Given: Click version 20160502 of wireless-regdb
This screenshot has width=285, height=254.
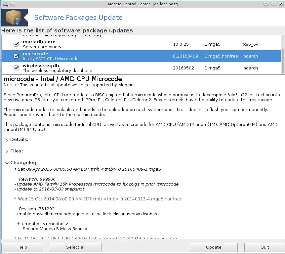Looking at the screenshot, I should pyautogui.click(x=183, y=68).
